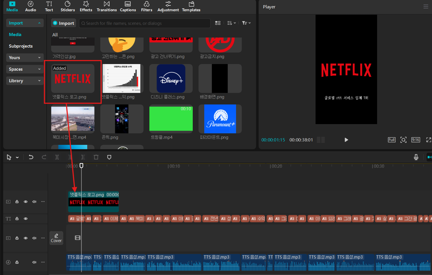Screen dimensions: 432x275
Task: Lock the TTS audio track
Action: pyautogui.click(x=17, y=262)
